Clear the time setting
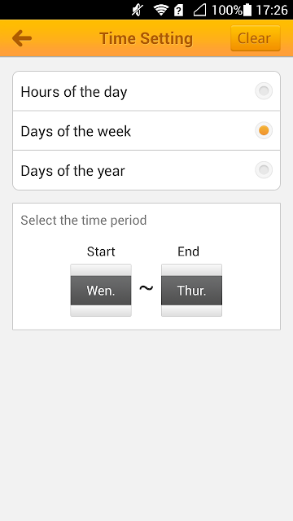 tap(256, 38)
